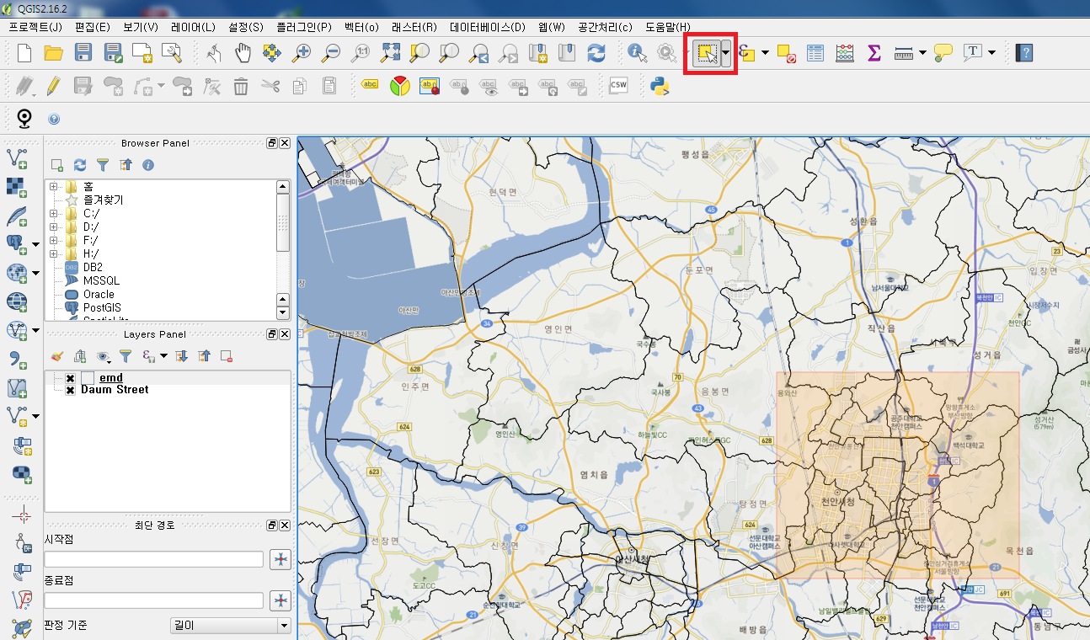
Task: Open project with the yellow folder icon
Action: click(x=54, y=53)
